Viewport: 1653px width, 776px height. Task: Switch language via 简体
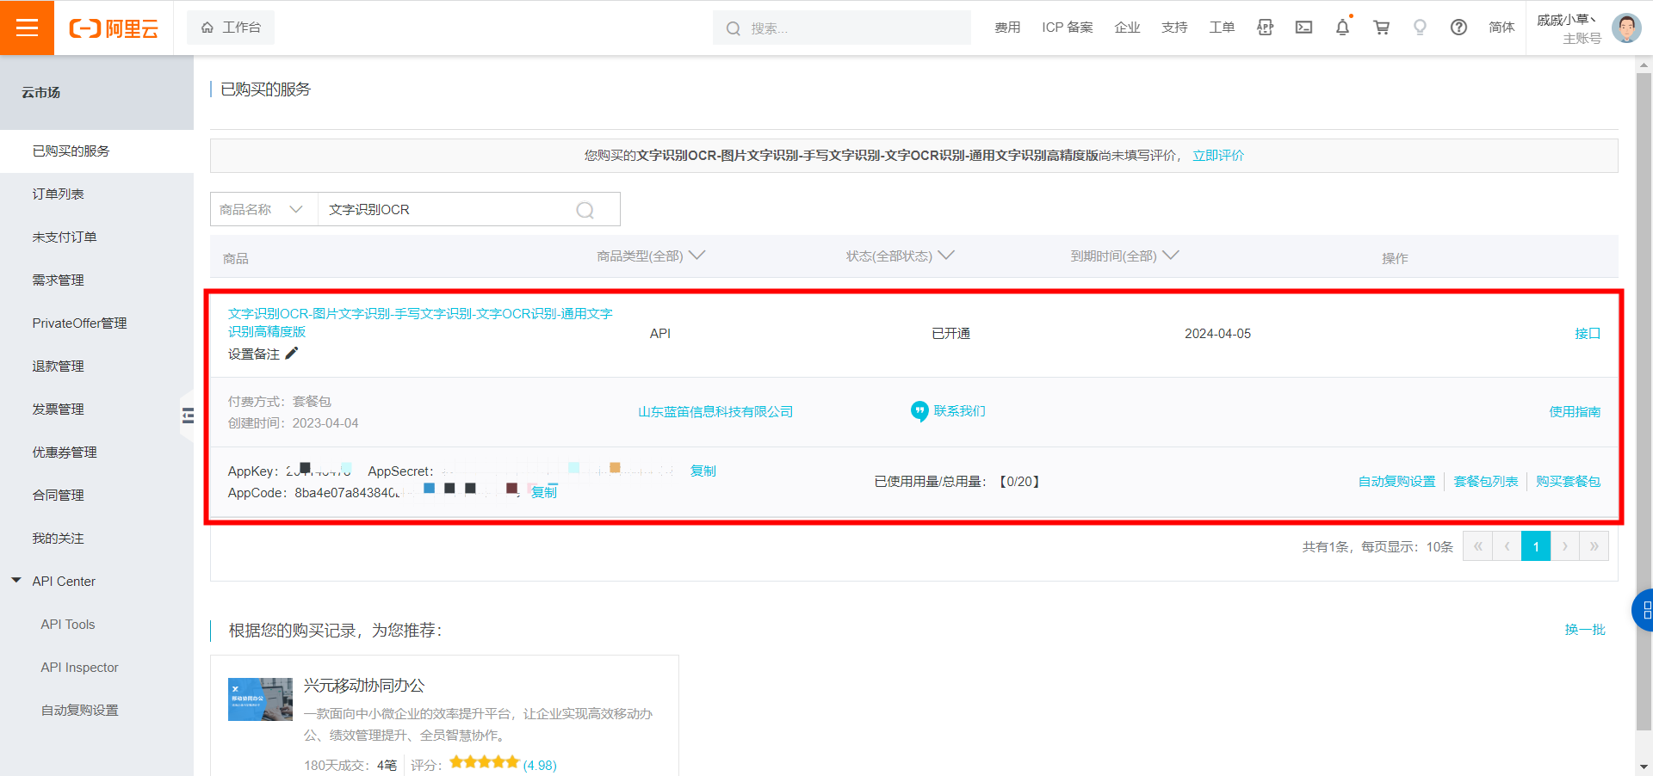tap(1501, 28)
